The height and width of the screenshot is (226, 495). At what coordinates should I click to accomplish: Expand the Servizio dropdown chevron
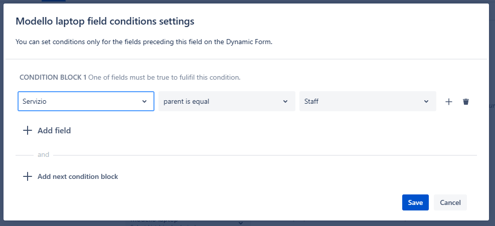[x=144, y=101]
